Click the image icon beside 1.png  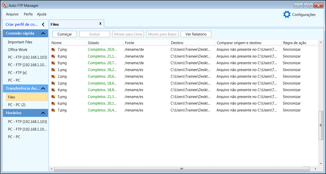point(53,70)
